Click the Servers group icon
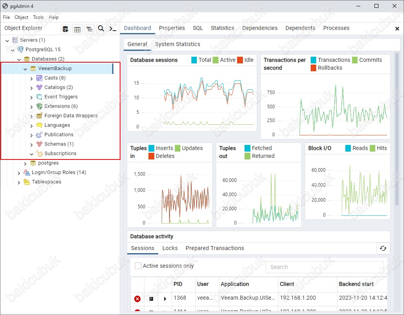The height and width of the screenshot is (315, 404). (x=15, y=40)
